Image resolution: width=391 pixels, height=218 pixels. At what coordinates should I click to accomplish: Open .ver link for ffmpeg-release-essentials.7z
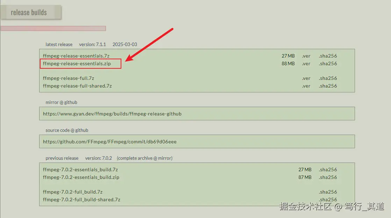point(306,56)
